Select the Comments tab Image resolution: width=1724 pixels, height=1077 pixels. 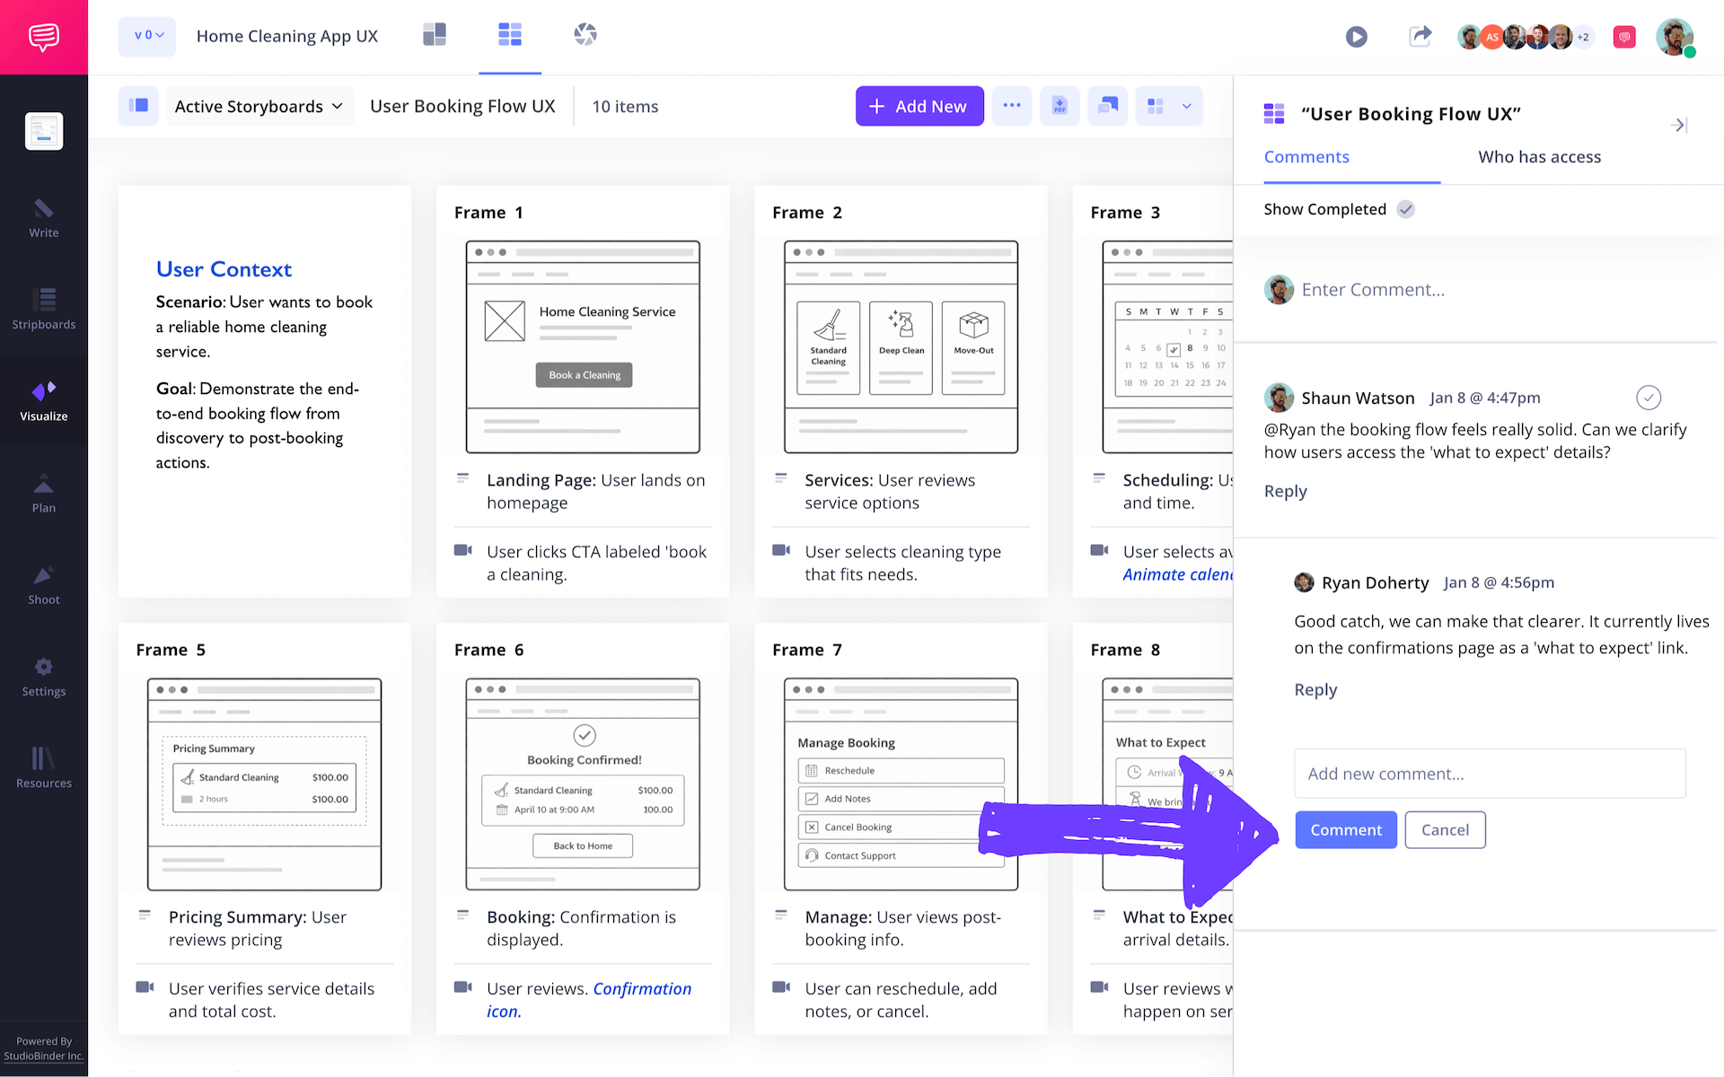pos(1306,157)
